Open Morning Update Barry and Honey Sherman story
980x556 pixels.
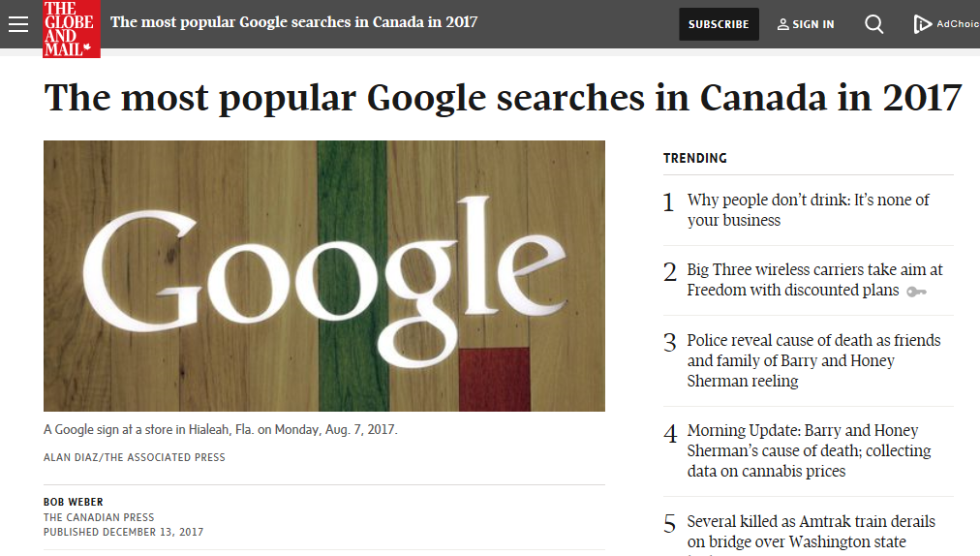[810, 451]
